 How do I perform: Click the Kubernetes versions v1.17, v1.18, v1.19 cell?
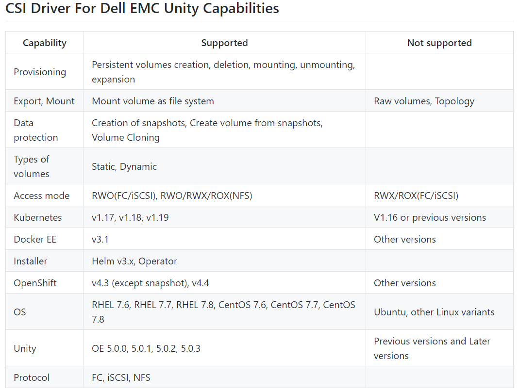pyautogui.click(x=224, y=217)
